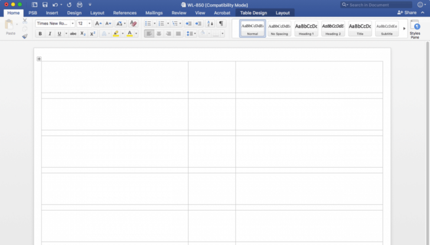Screen dimensions: 430x245
Task: Click the Multilevel List icon
Action: 175,24
